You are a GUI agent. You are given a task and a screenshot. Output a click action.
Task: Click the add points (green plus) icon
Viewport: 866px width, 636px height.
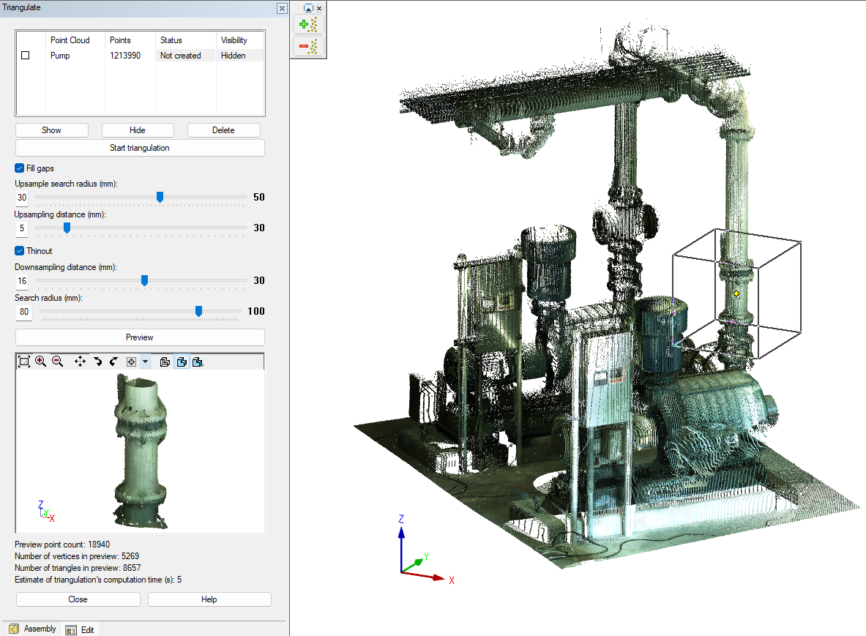(308, 25)
